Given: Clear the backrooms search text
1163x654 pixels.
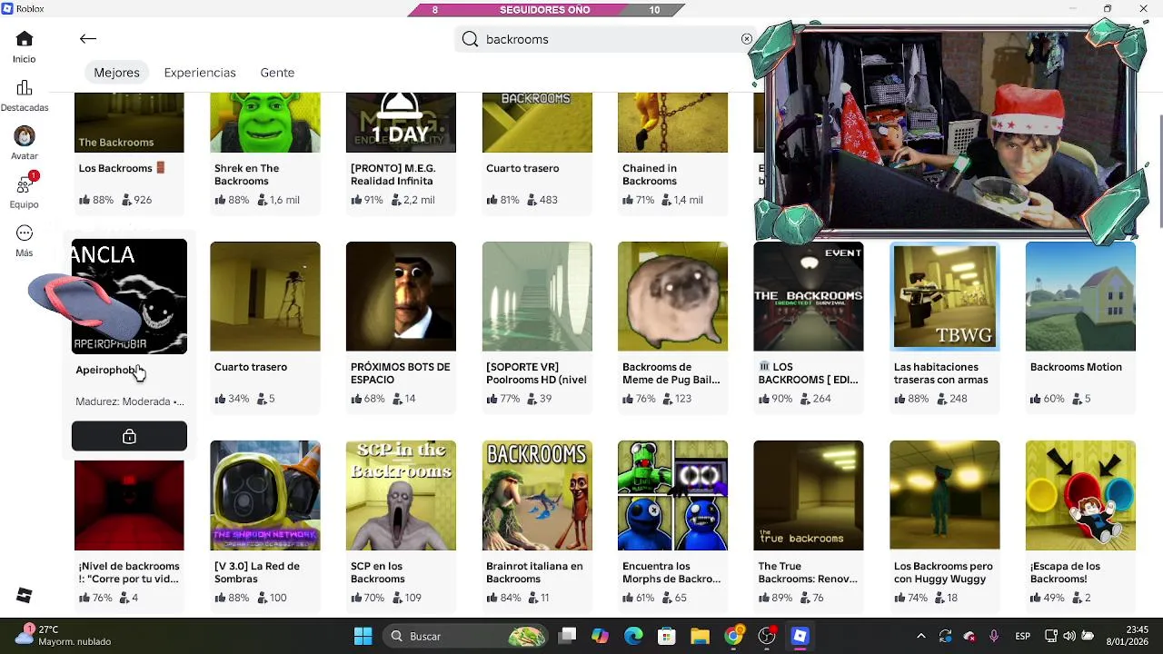Looking at the screenshot, I should tap(746, 39).
